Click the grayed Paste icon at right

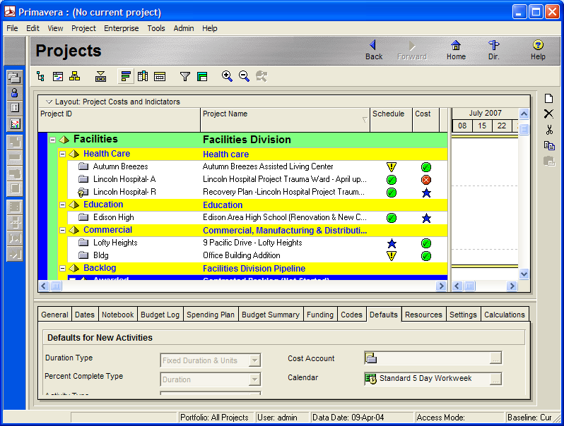point(549,161)
